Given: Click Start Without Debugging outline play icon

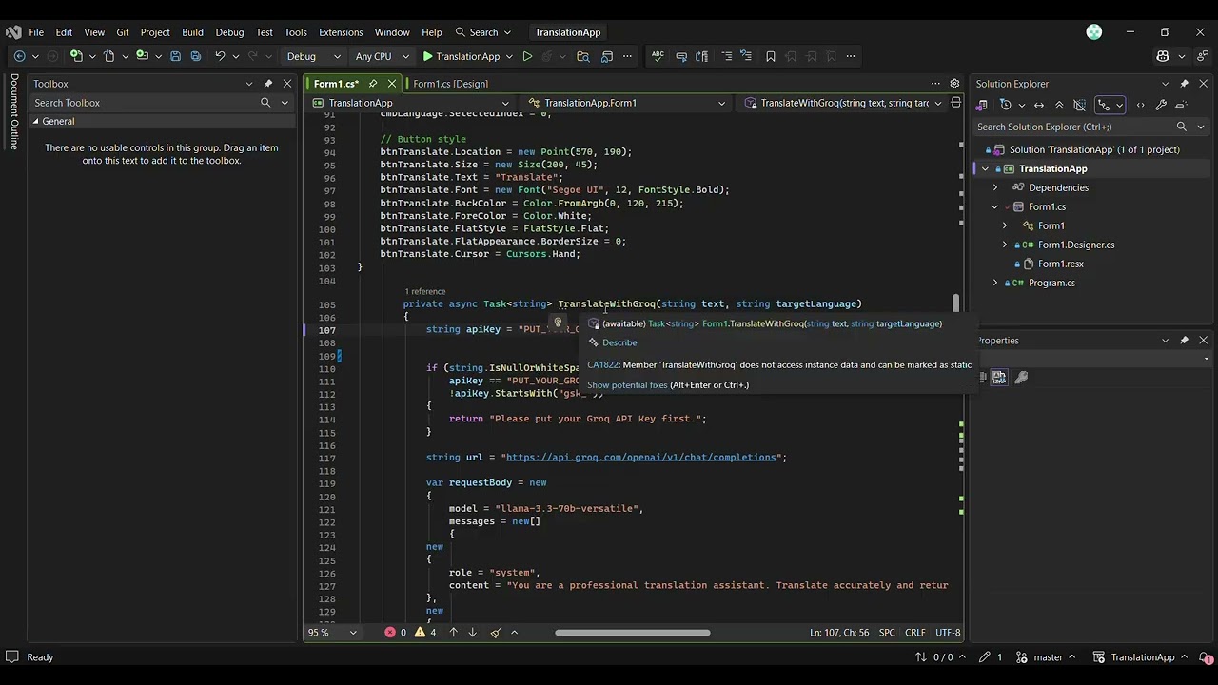Looking at the screenshot, I should point(527,56).
